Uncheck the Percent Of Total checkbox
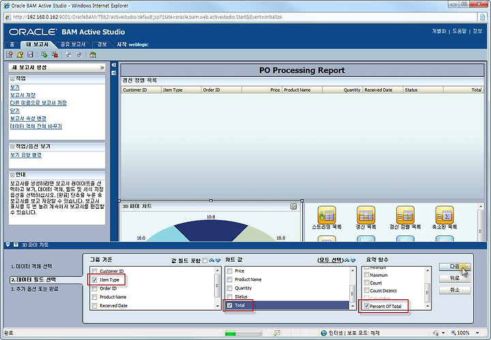This screenshot has height=340, width=491. pyautogui.click(x=367, y=306)
